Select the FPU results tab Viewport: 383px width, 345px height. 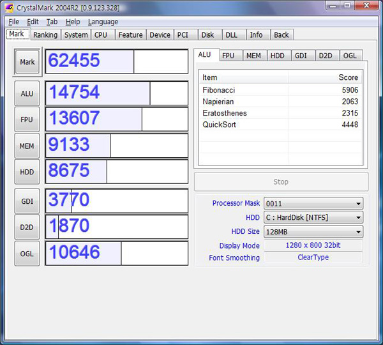tap(231, 56)
